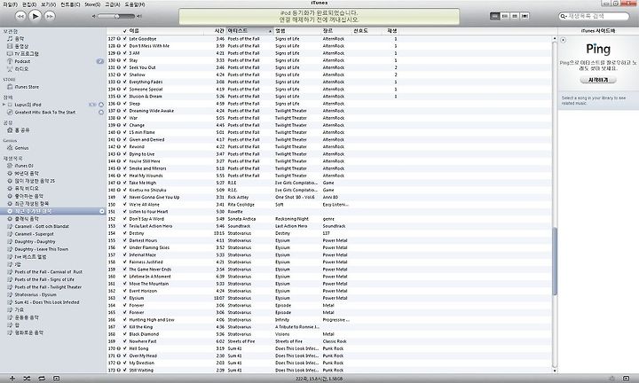
Task: Eject Lupus의 iPod using its eject icon
Action: pos(101,105)
